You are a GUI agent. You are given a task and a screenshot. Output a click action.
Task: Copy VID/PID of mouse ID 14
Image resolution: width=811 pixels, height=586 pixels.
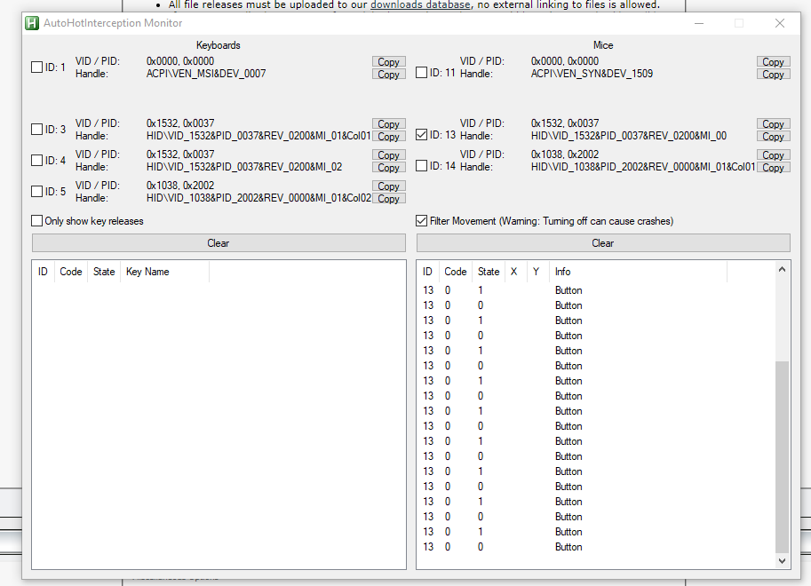773,154
